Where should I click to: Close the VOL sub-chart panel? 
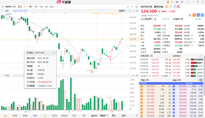[x=133, y=76]
